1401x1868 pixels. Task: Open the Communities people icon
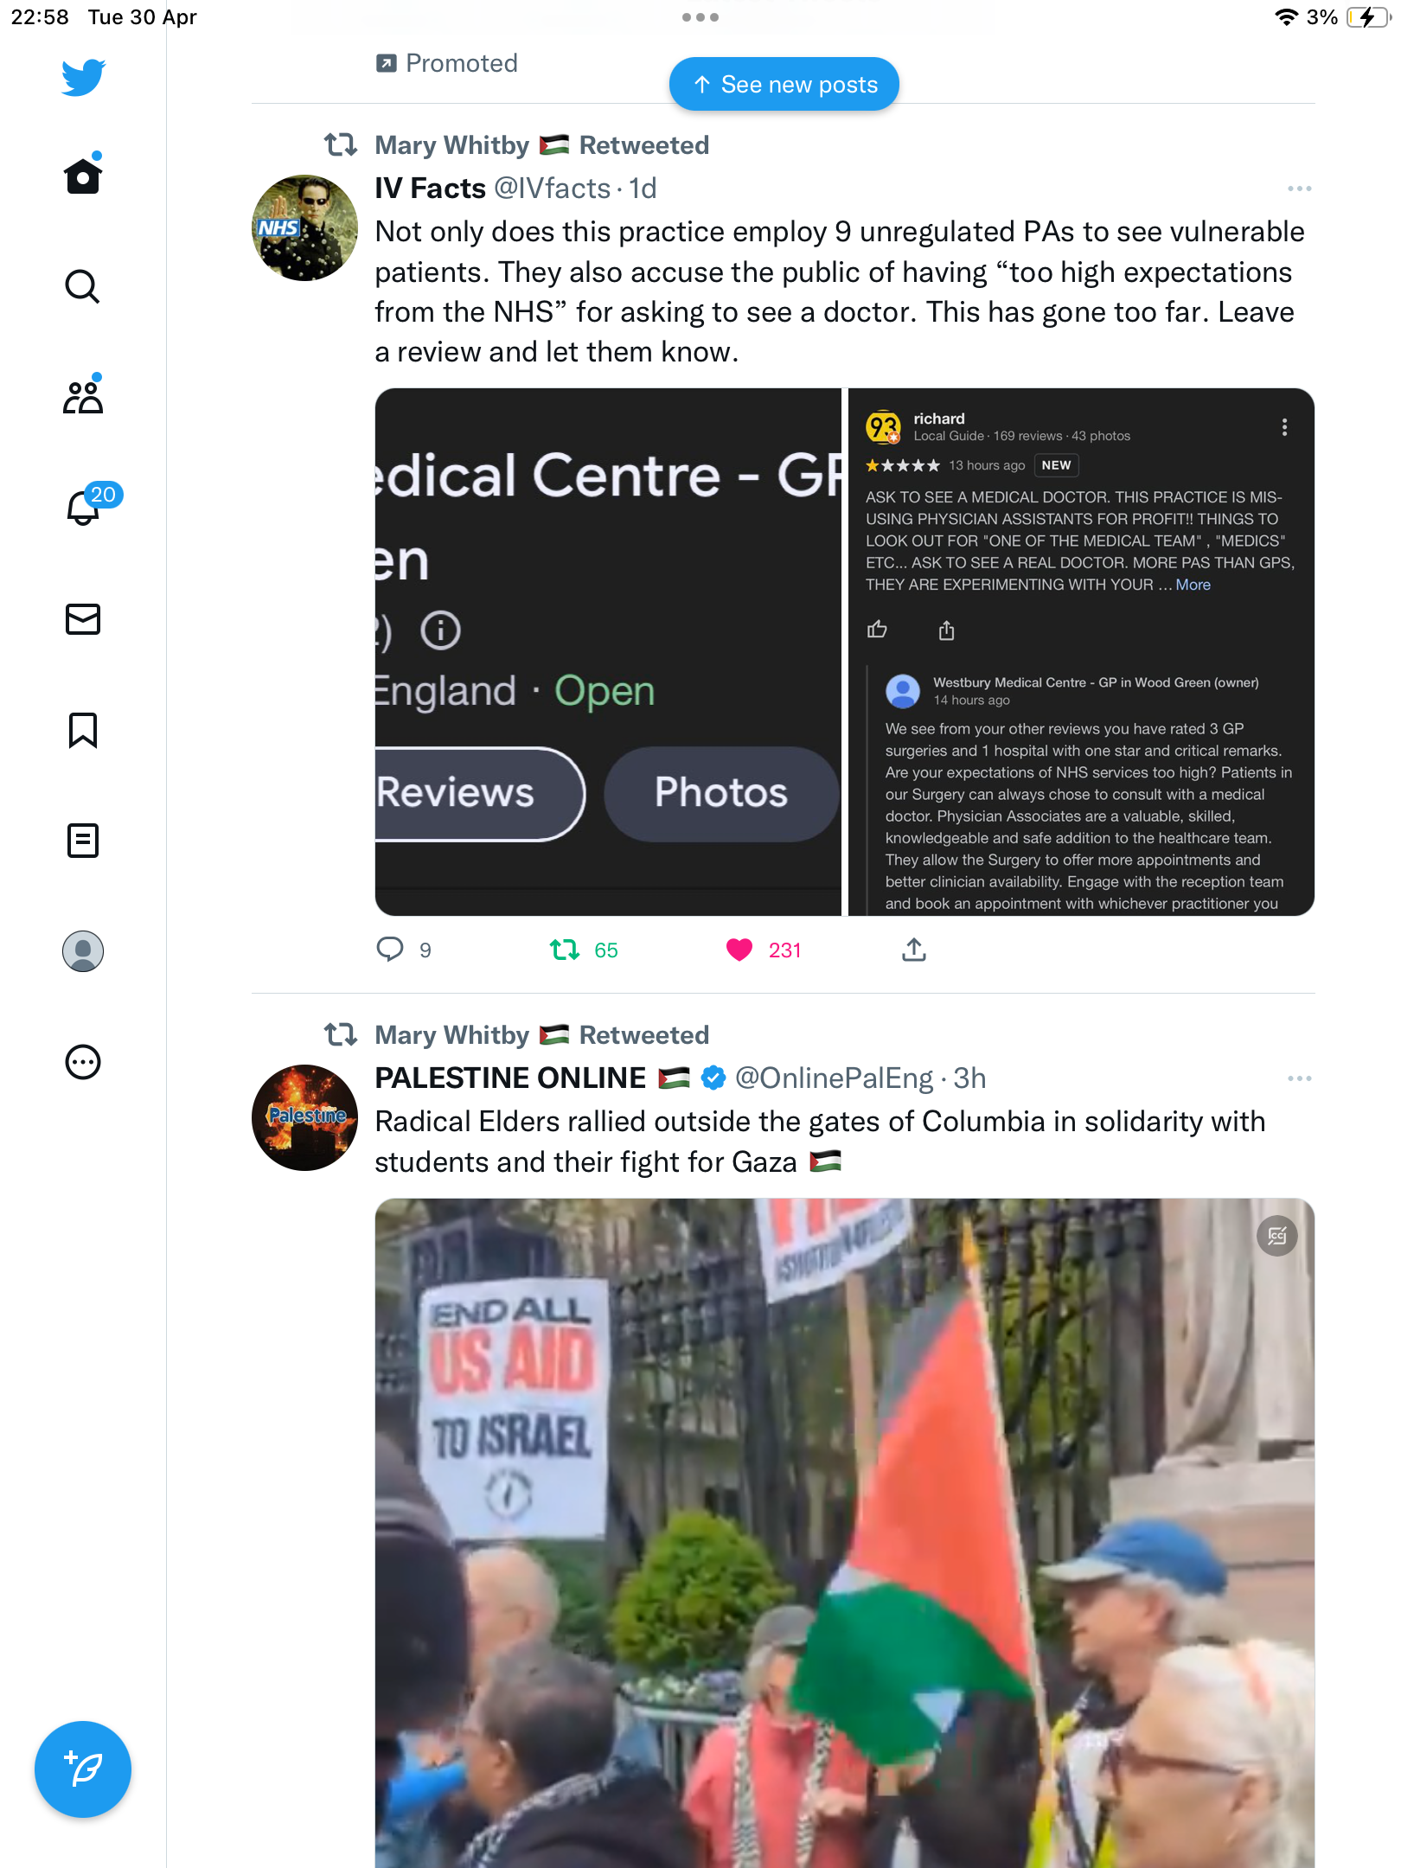click(83, 397)
